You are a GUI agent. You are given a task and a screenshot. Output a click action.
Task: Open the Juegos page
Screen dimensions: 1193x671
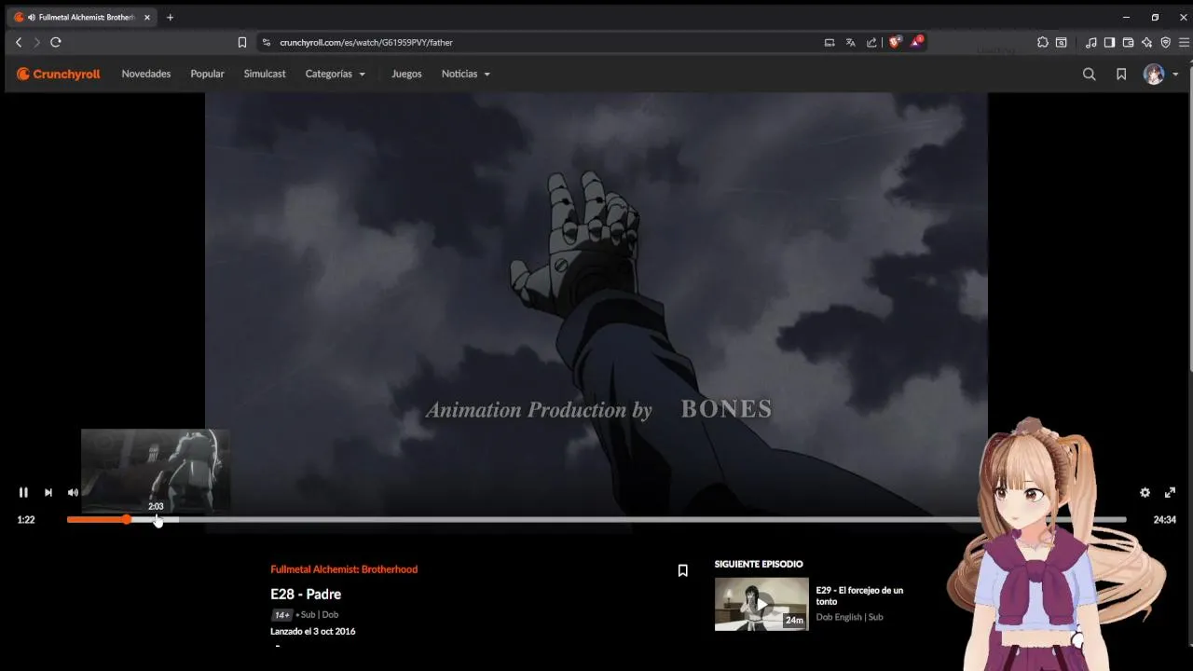(x=406, y=74)
